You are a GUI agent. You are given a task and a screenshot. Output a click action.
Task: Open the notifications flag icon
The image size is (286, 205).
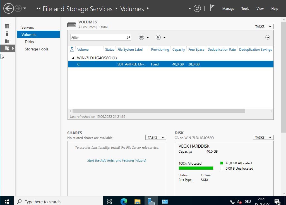pos(212,8)
